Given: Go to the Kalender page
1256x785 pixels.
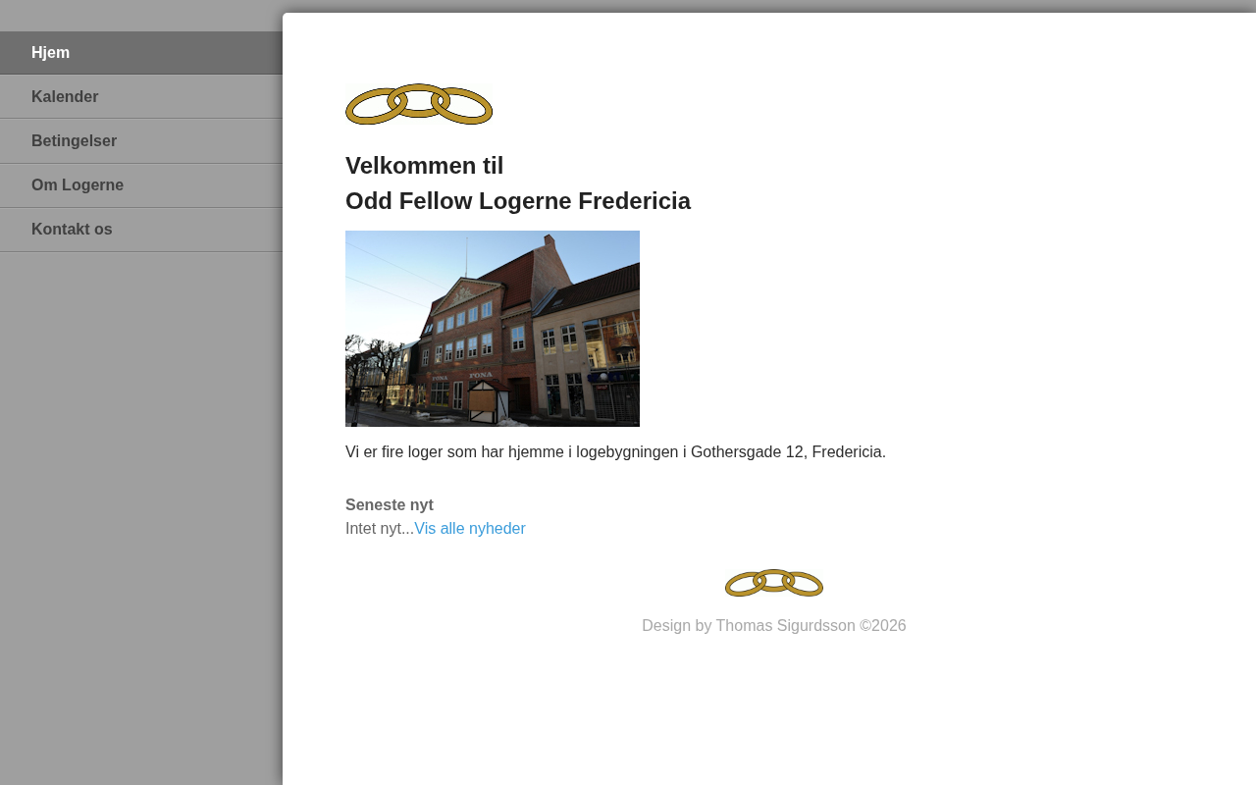Looking at the screenshot, I should click(141, 97).
